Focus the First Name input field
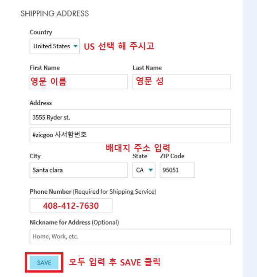Screen dimensions: 257x277 point(78,82)
